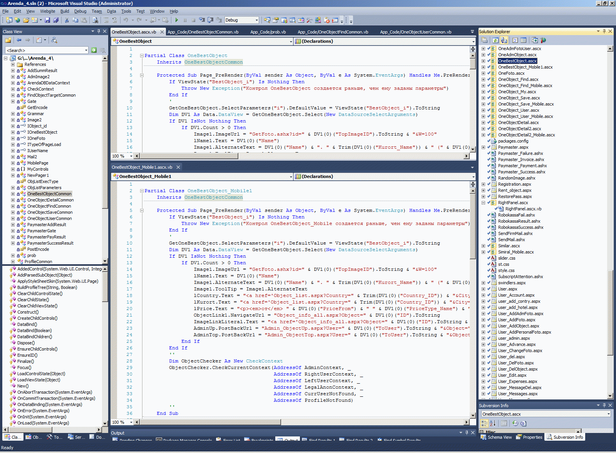Collapse the Page_PreRender outline in top editor

[142, 75]
